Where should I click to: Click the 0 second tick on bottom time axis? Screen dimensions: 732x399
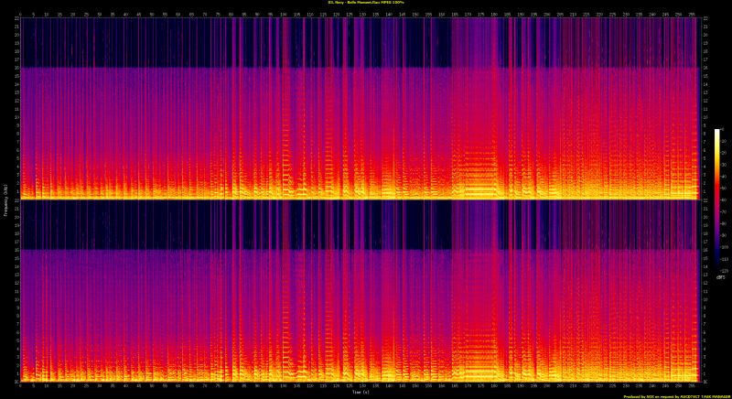click(x=20, y=385)
